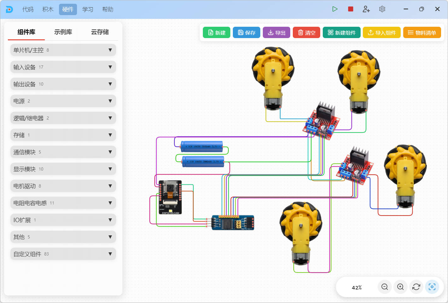Open the add user account icon
The width and height of the screenshot is (448, 303).
tap(366, 9)
